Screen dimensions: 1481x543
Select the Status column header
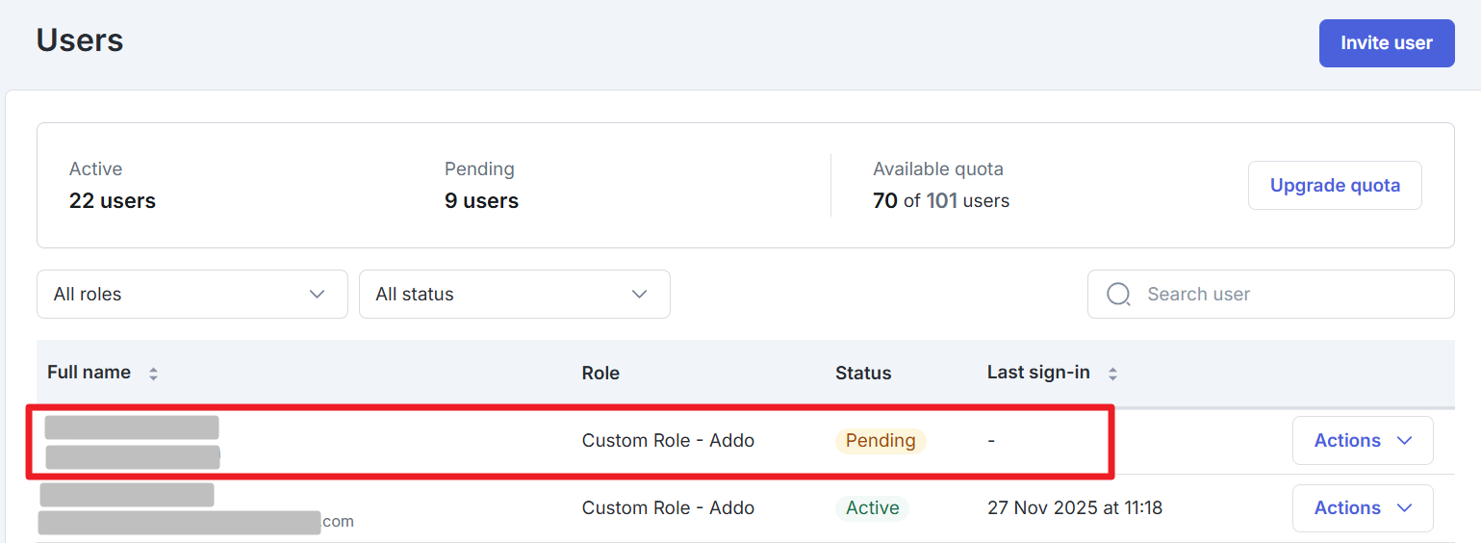(x=862, y=373)
